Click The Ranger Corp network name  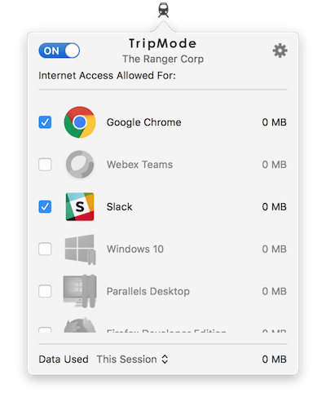[163, 59]
